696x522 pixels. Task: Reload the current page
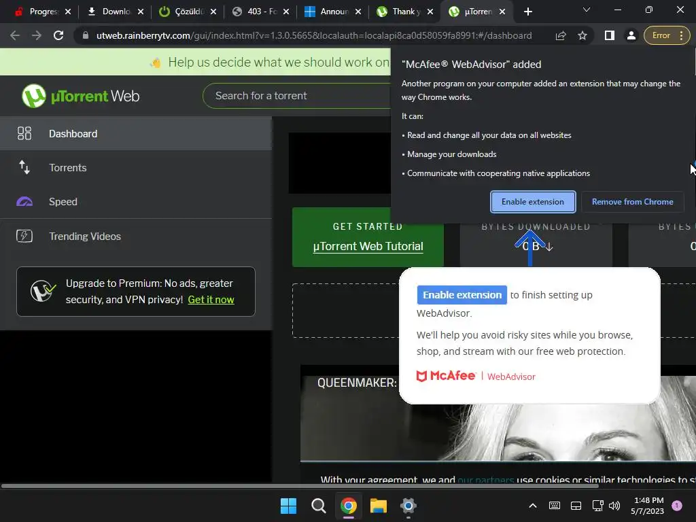(x=58, y=35)
